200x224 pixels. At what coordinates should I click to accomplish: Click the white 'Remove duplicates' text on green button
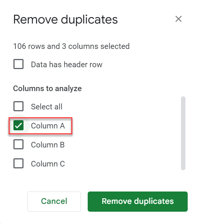click(138, 201)
